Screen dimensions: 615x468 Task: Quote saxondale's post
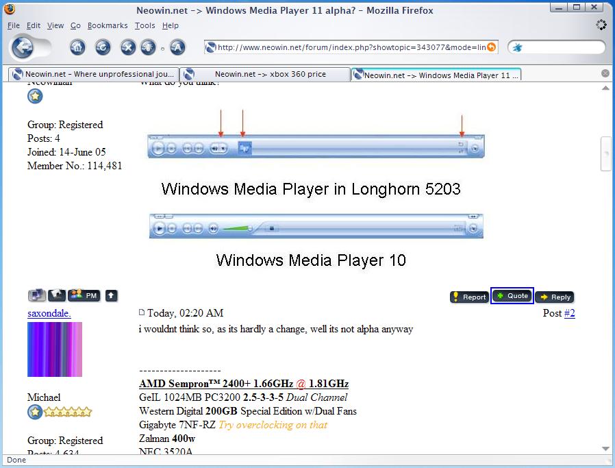[512, 296]
